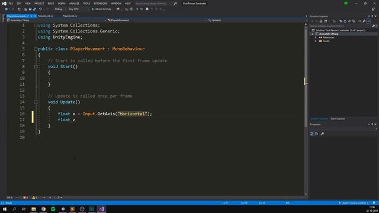The image size is (379, 213).
Task: Click Add to Source Control in status bar
Action: [354, 203]
